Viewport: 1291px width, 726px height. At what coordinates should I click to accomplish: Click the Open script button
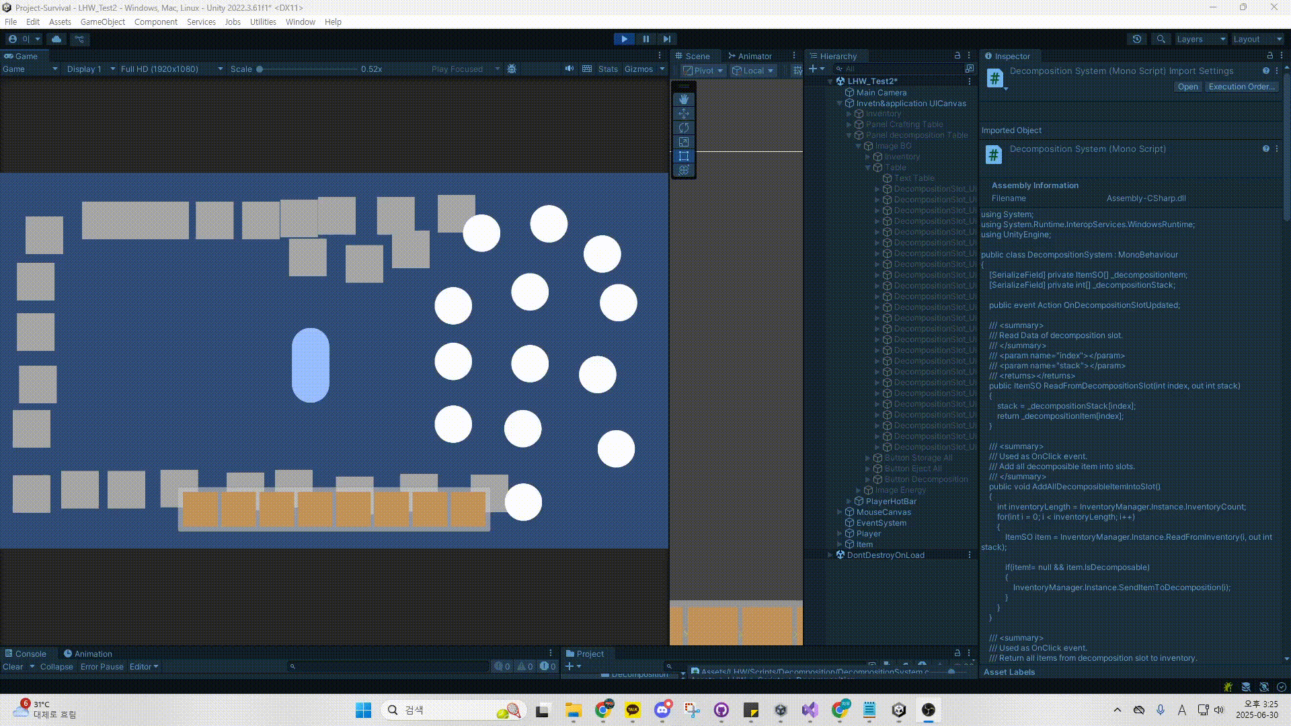pyautogui.click(x=1187, y=87)
